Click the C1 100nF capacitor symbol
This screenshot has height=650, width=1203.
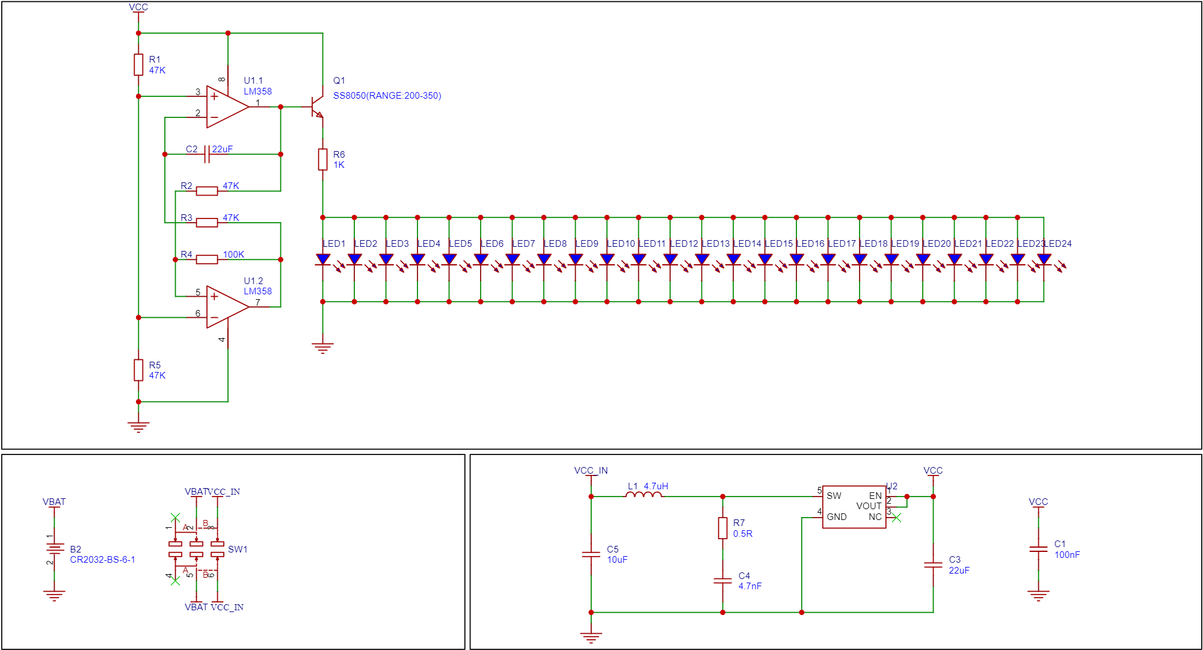[1038, 549]
